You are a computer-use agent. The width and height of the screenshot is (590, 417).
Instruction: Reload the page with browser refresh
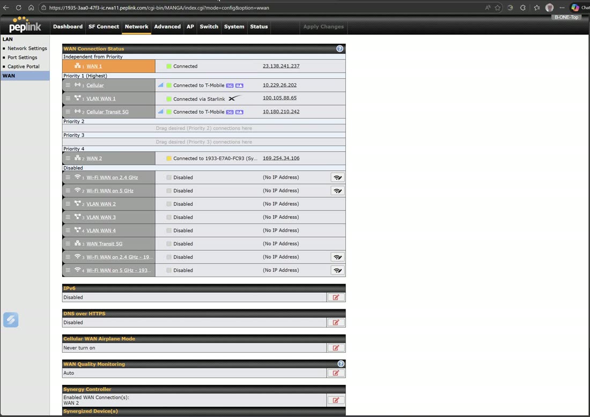pyautogui.click(x=18, y=8)
